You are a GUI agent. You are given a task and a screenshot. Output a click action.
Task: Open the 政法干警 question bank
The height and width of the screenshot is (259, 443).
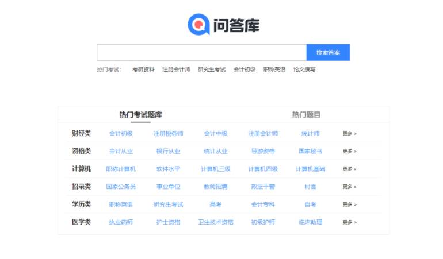tap(263, 187)
